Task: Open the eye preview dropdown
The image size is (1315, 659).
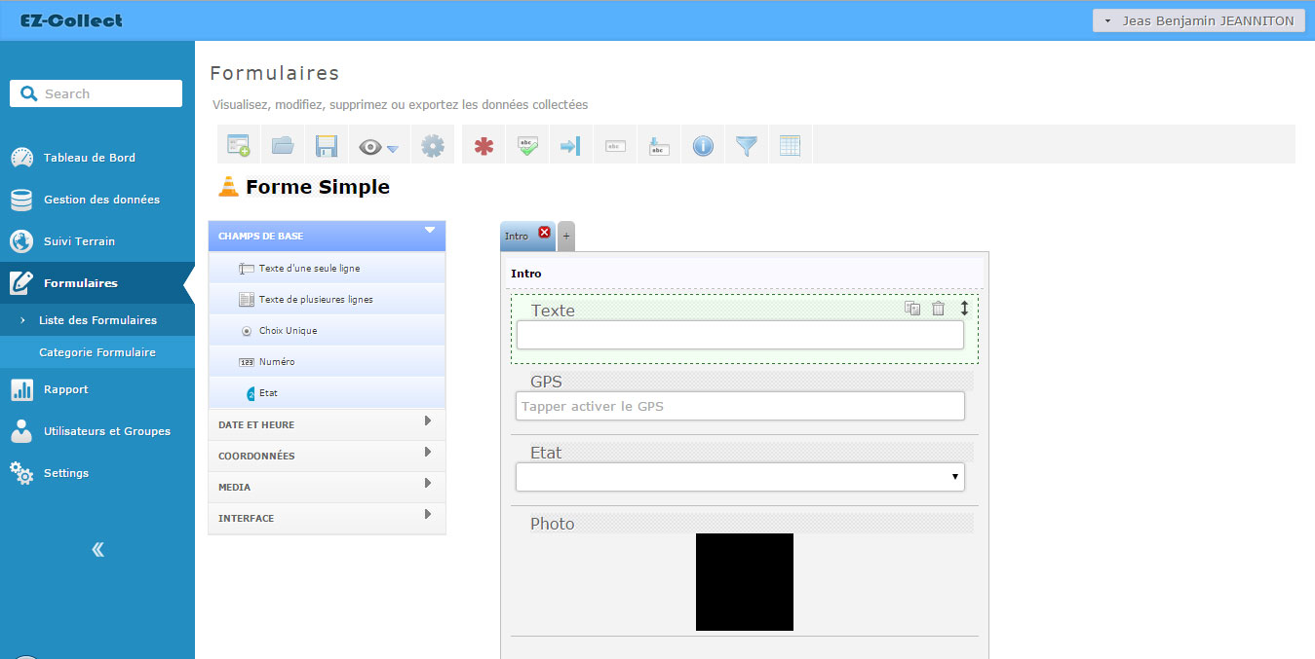Action: (378, 147)
